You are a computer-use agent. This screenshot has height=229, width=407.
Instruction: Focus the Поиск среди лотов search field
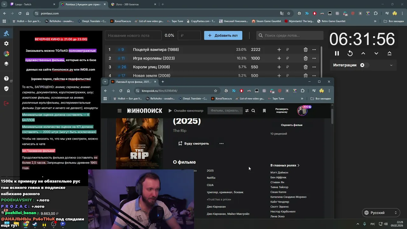click(290, 35)
